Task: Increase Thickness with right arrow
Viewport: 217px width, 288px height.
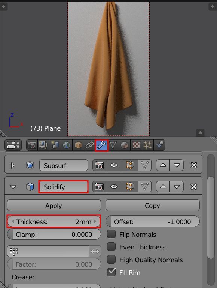Action: (x=95, y=221)
